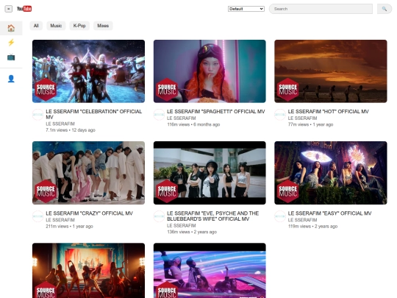Click channel avatar beside SPAGHETTI title

(x=159, y=115)
